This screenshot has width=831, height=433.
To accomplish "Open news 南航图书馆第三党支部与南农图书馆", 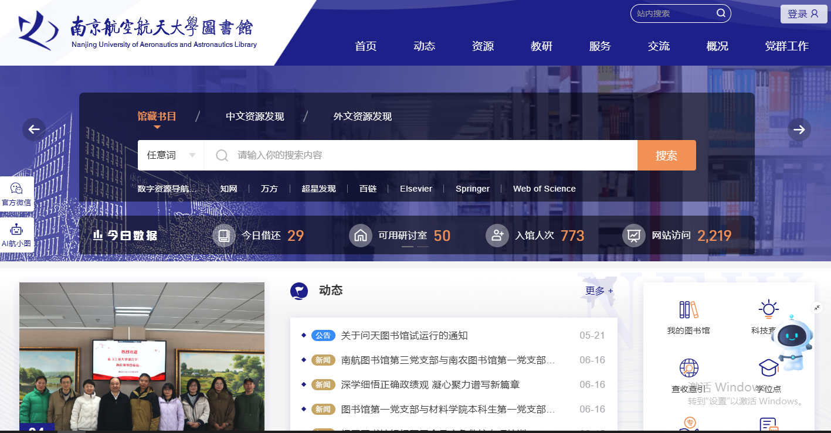I will point(448,360).
